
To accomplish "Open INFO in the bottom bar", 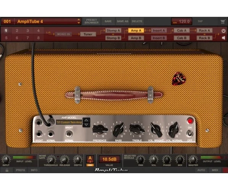I will point(34,170).
